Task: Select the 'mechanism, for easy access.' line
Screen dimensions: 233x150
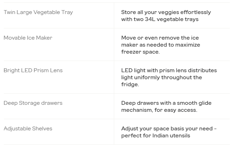Action: click(x=159, y=110)
